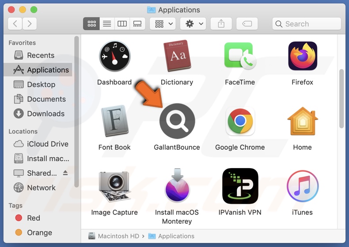Switch to gallery view
The image size is (349, 247).
tap(137, 23)
